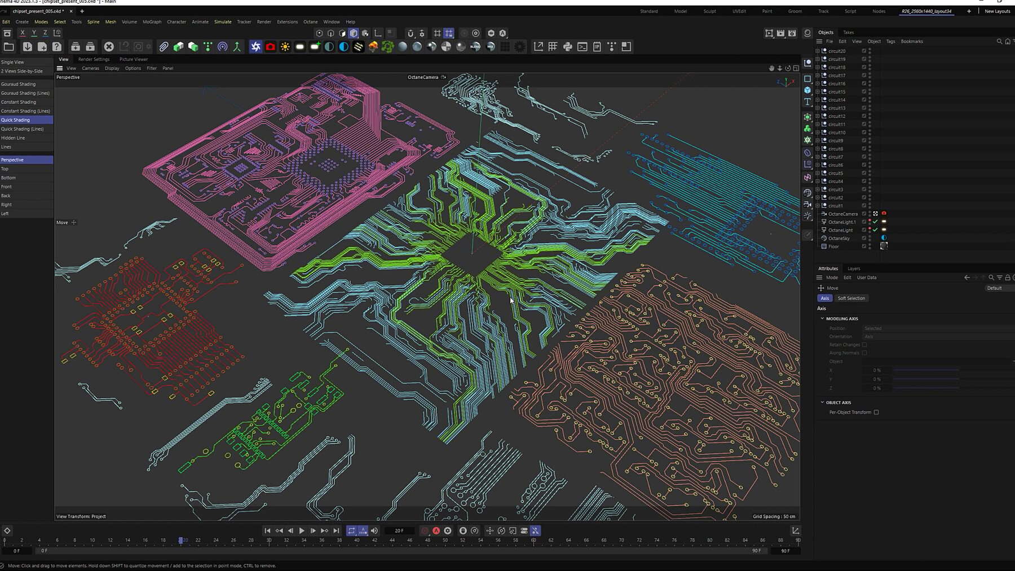Image resolution: width=1015 pixels, height=571 pixels.
Task: Toggle Per-Object Transform checkbox
Action: (876, 412)
